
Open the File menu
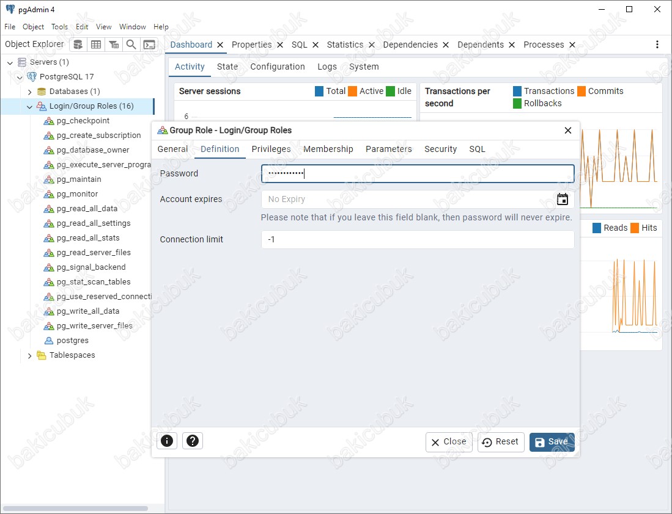[10, 26]
